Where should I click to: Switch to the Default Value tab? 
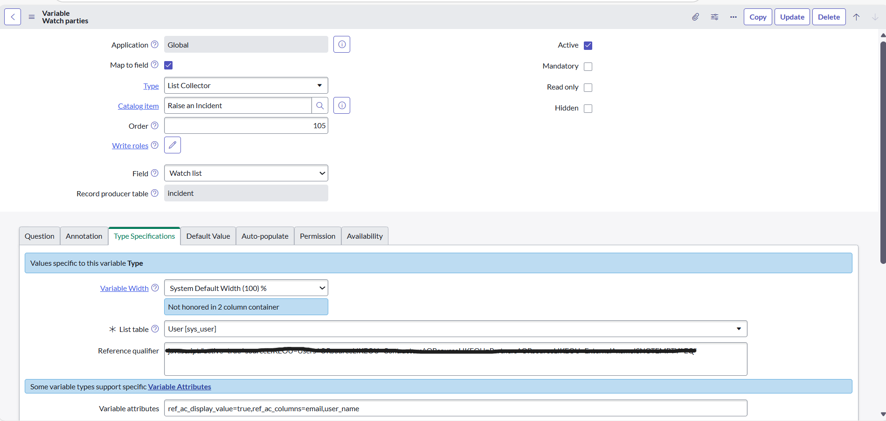(208, 236)
